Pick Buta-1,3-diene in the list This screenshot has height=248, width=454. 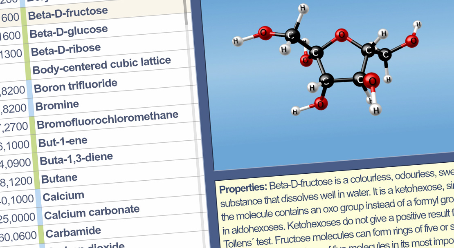76,159
